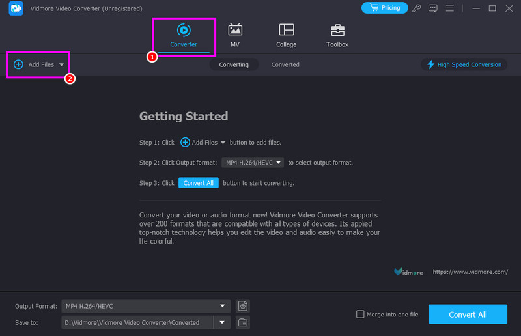
Task: Open the Converter tab
Action: (184, 36)
